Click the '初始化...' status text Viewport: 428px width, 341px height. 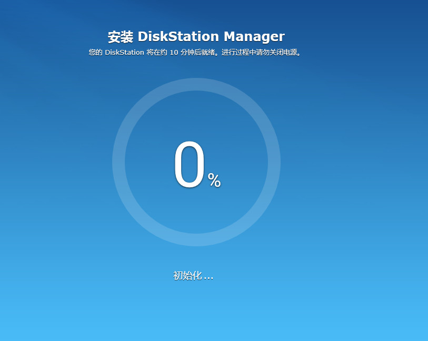coord(193,276)
